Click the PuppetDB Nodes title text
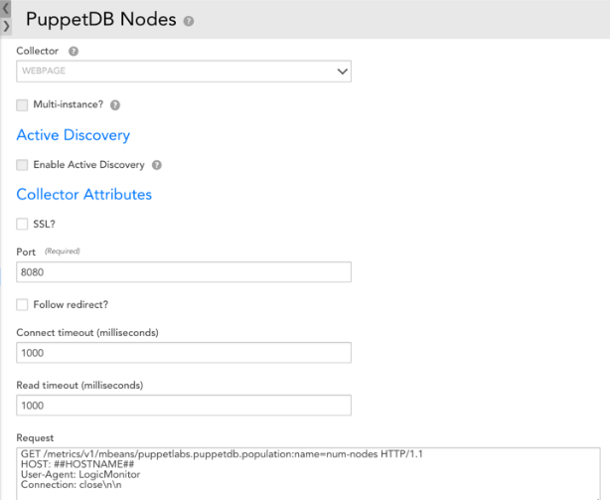The image size is (610, 500). tap(101, 20)
